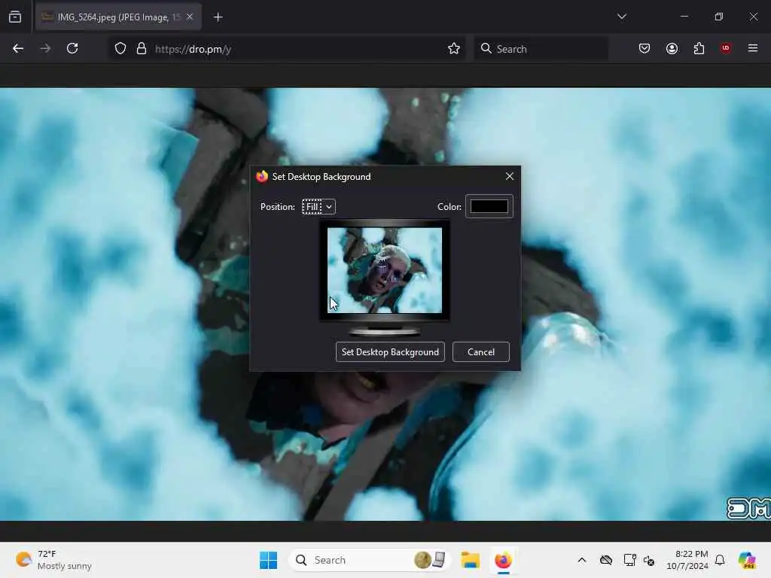Minimize the Firefox window
771x578 pixels.
[x=684, y=17]
